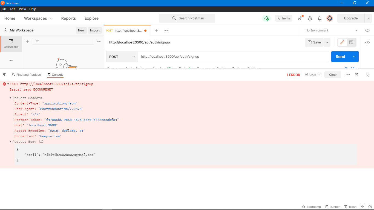374x210 pixels.
Task: Click the red error icon on log entry
Action: [x=4, y=84]
